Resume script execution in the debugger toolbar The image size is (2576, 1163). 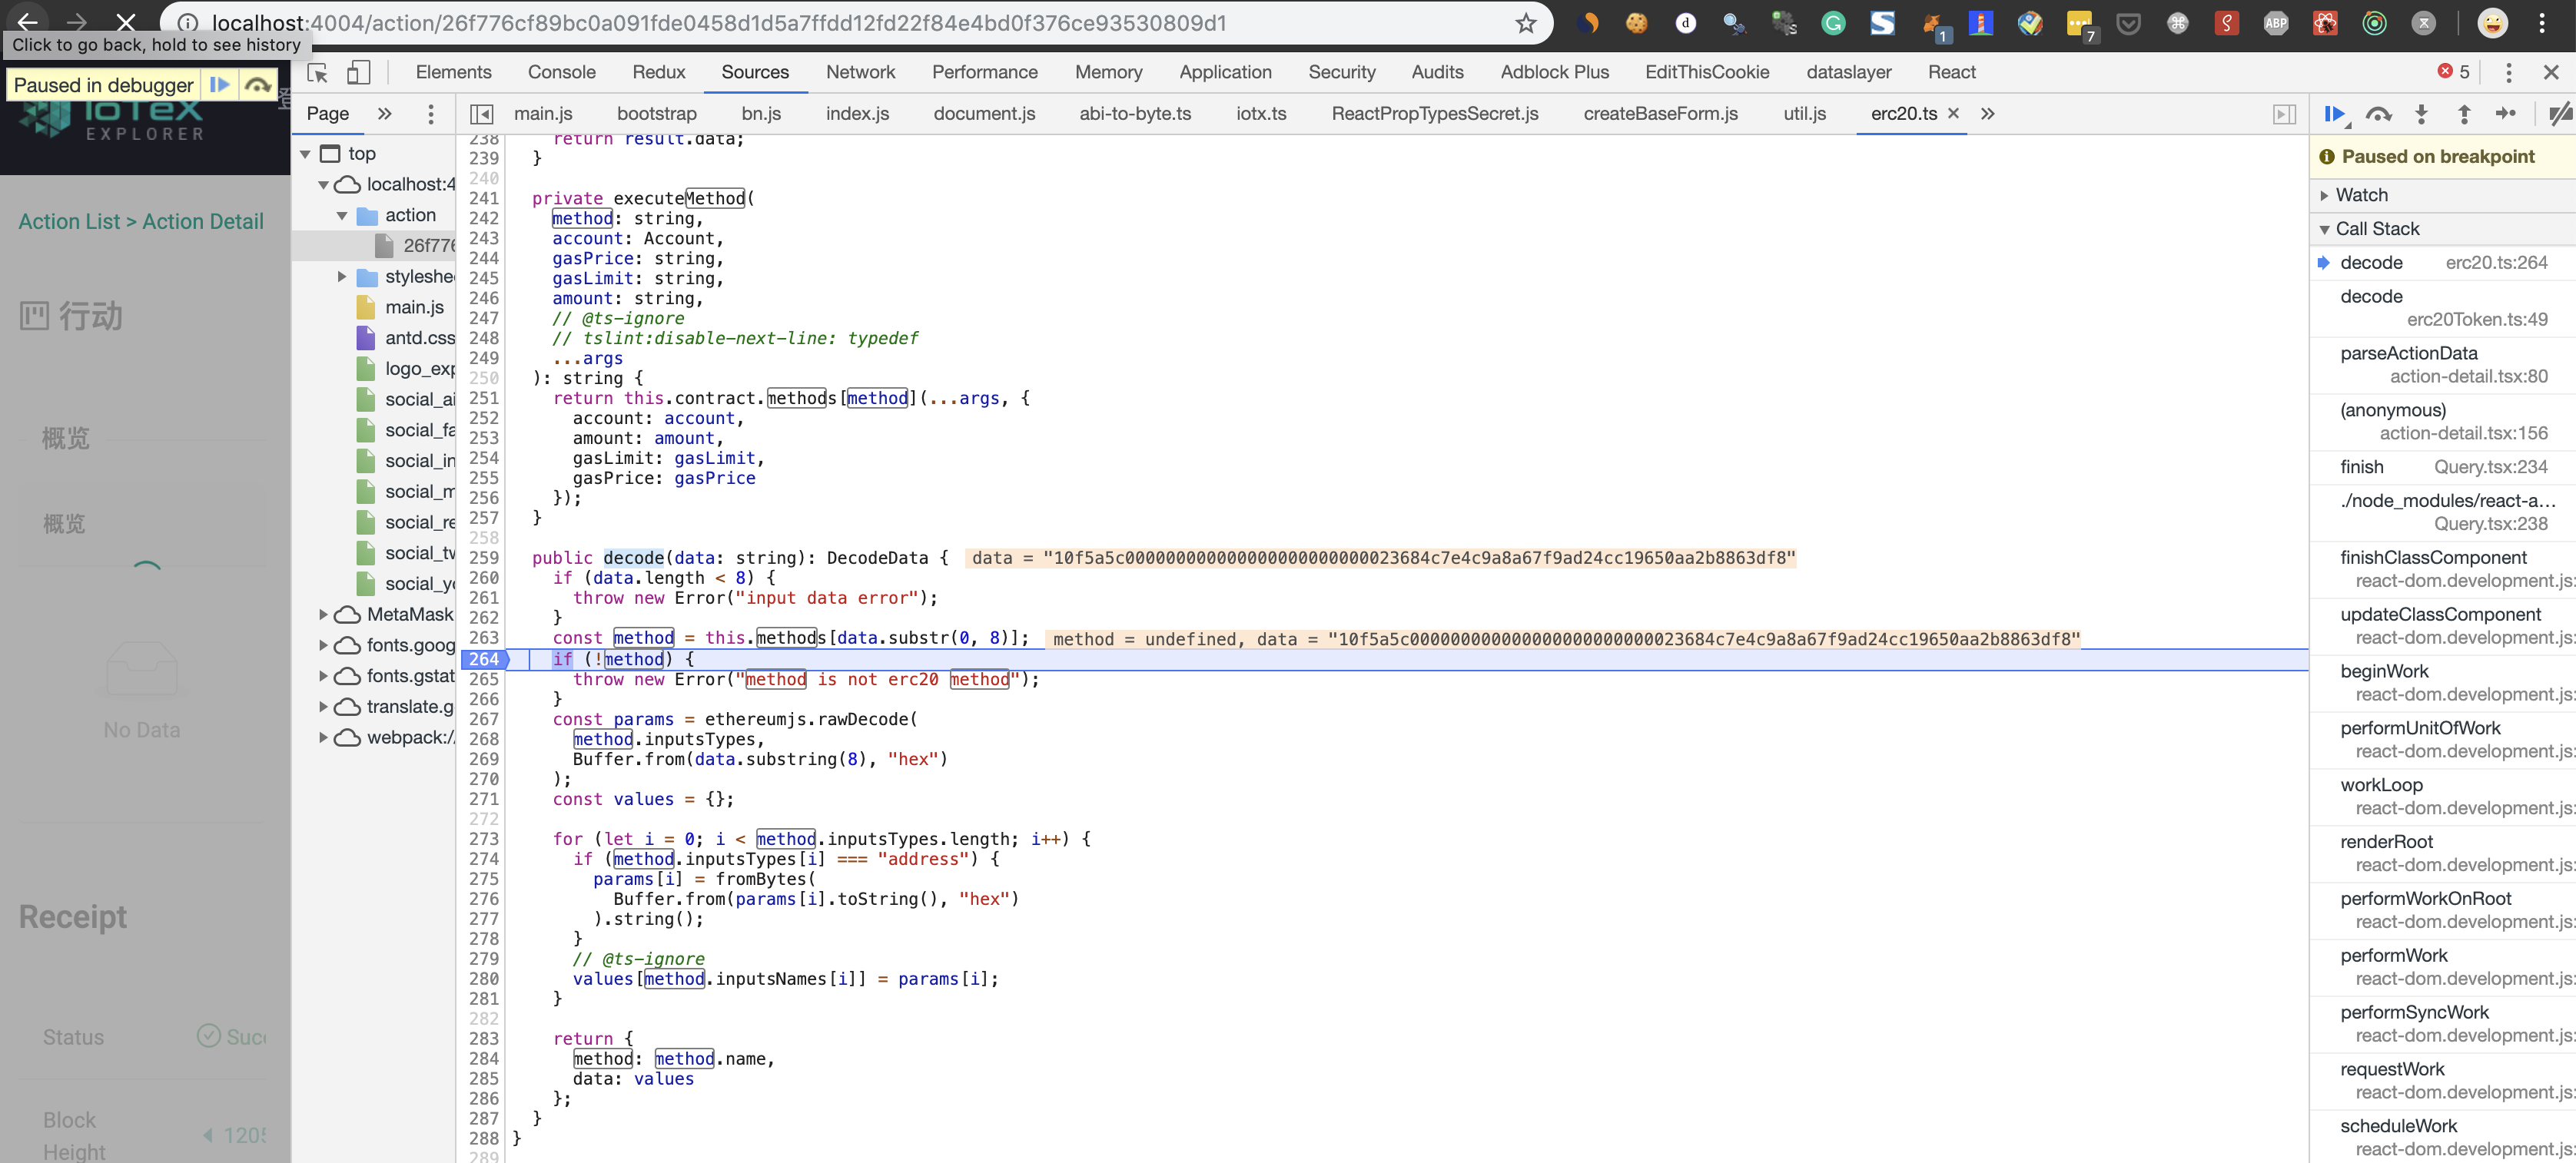pyautogui.click(x=2335, y=114)
